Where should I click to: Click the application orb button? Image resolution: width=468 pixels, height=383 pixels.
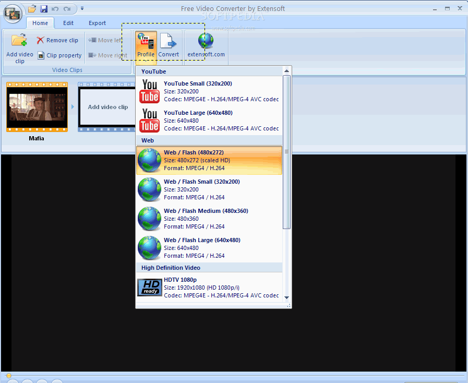point(12,14)
